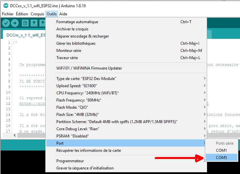
Task: Click the Verify checkmark icon
Action: tap(6, 23)
